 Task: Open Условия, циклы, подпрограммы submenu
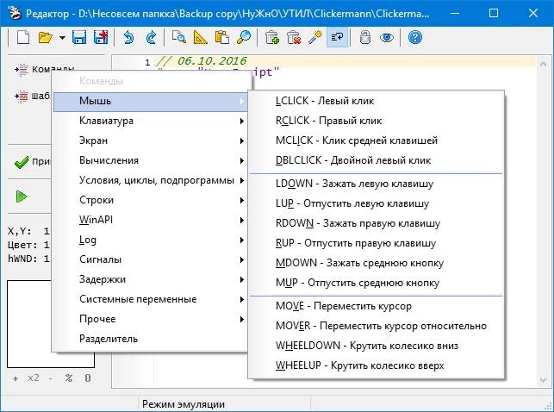pos(151,180)
